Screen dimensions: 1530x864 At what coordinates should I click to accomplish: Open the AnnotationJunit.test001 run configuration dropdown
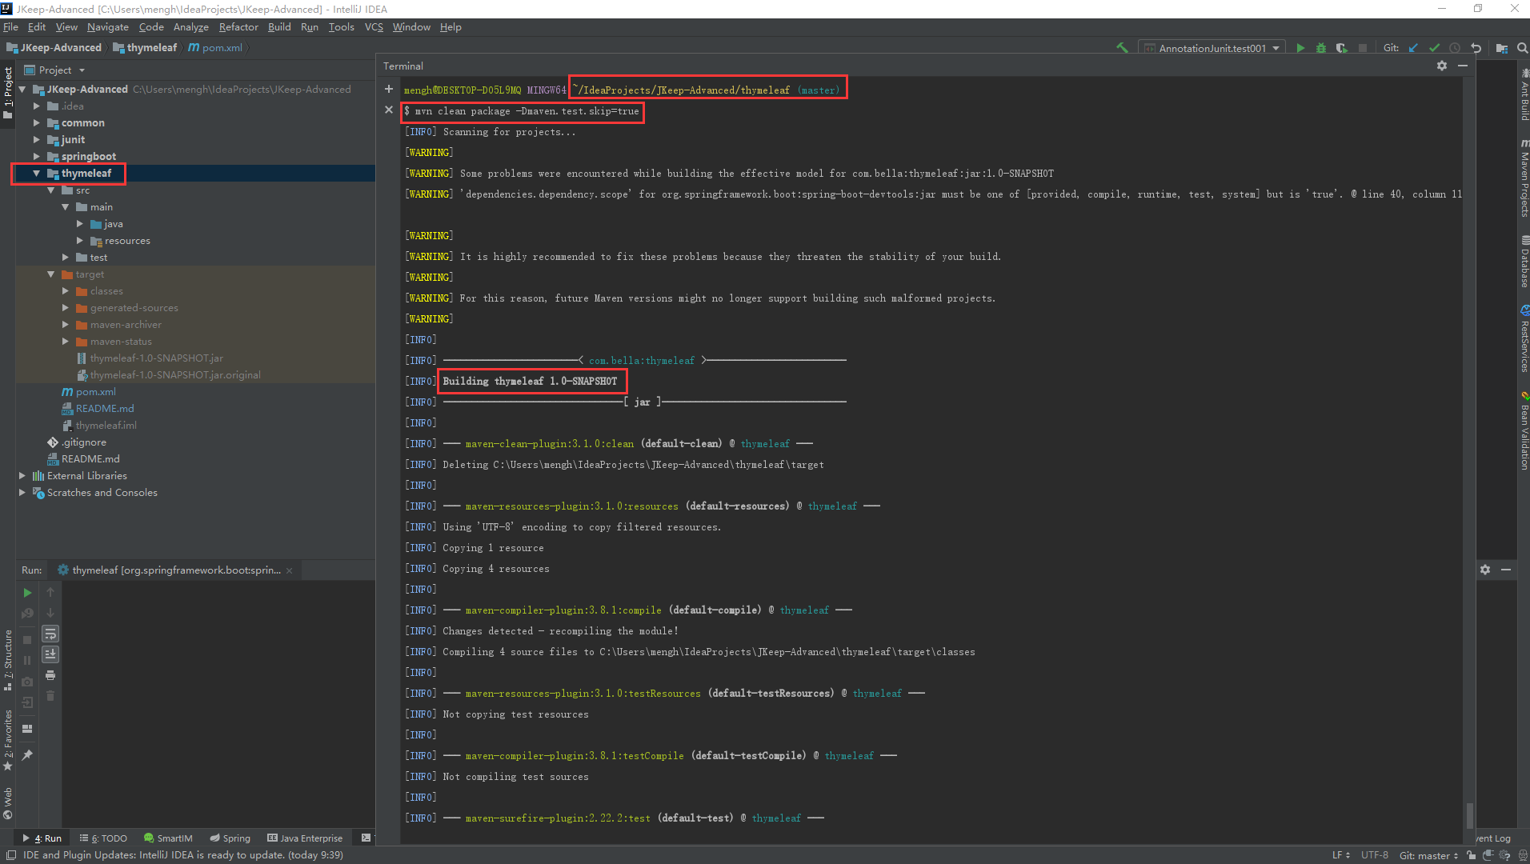click(x=1212, y=48)
